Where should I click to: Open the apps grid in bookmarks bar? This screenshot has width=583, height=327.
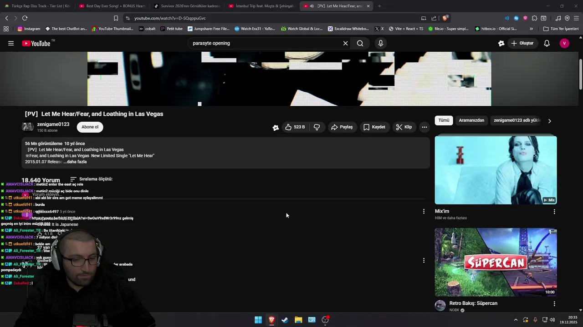[x=6, y=29]
